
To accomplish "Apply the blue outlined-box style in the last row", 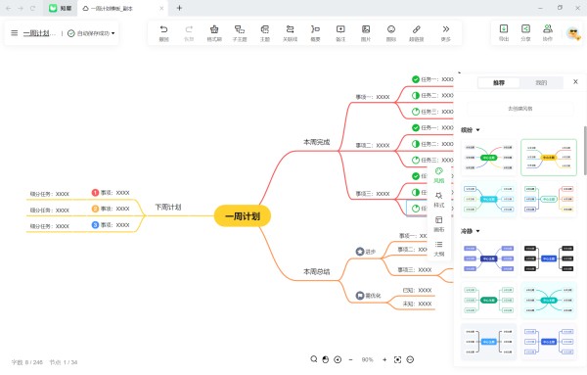I will [549, 342].
